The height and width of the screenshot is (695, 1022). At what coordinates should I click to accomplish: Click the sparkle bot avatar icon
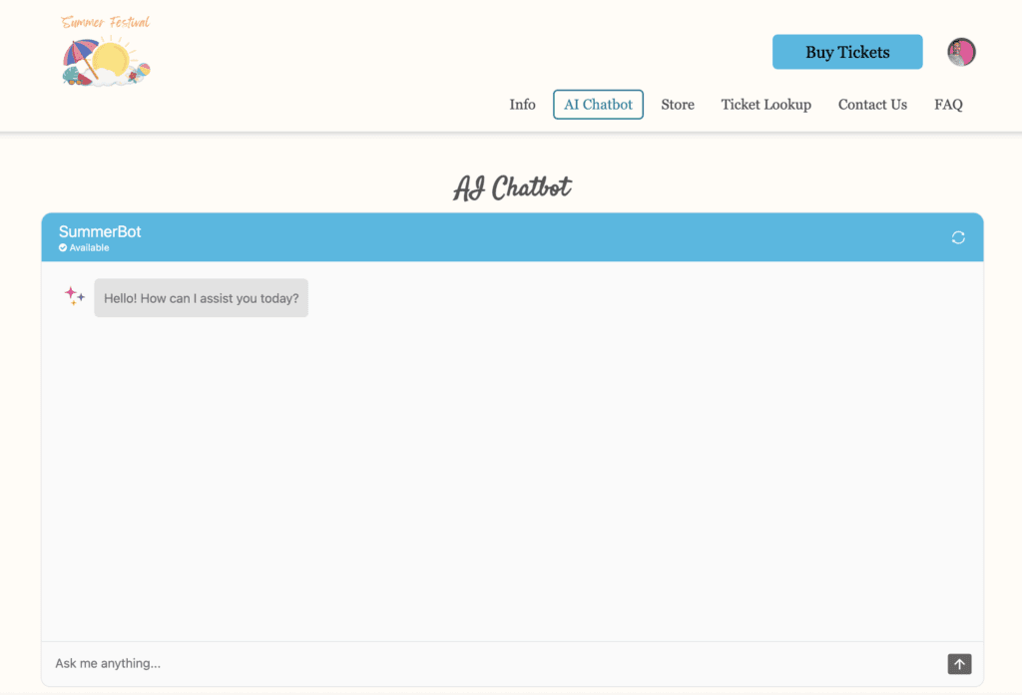point(75,296)
